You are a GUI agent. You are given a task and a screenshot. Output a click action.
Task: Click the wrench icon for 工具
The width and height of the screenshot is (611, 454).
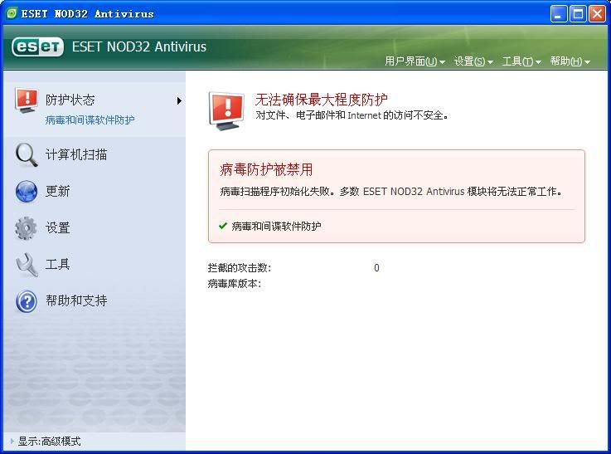click(x=27, y=265)
